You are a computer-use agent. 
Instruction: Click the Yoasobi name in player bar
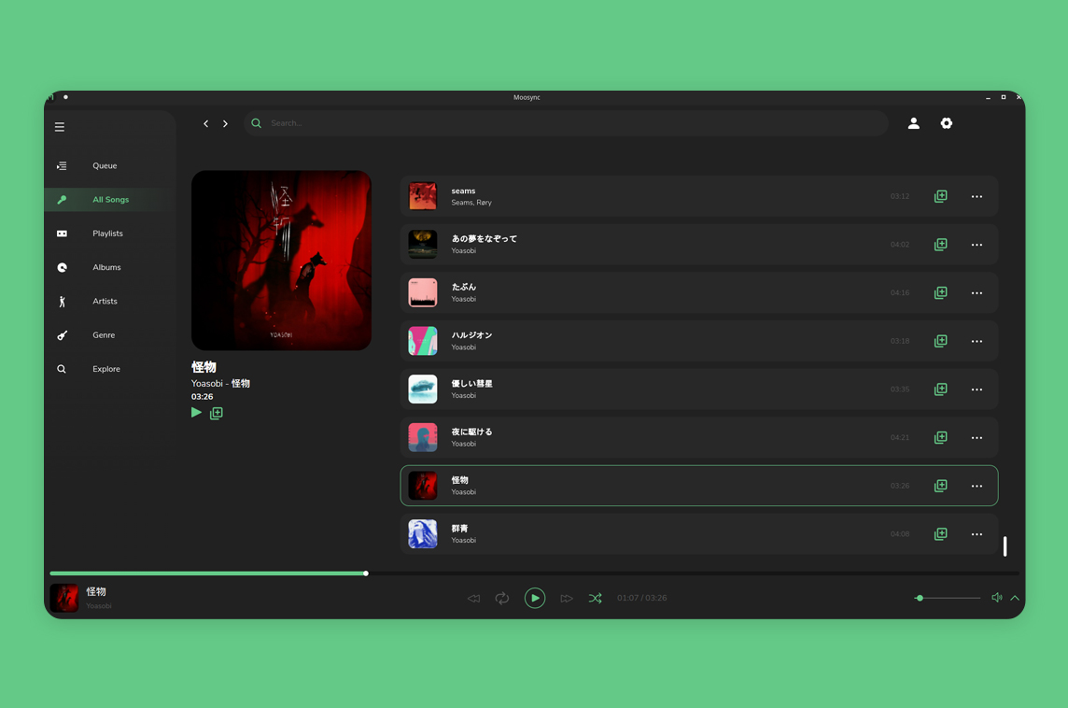(x=99, y=606)
